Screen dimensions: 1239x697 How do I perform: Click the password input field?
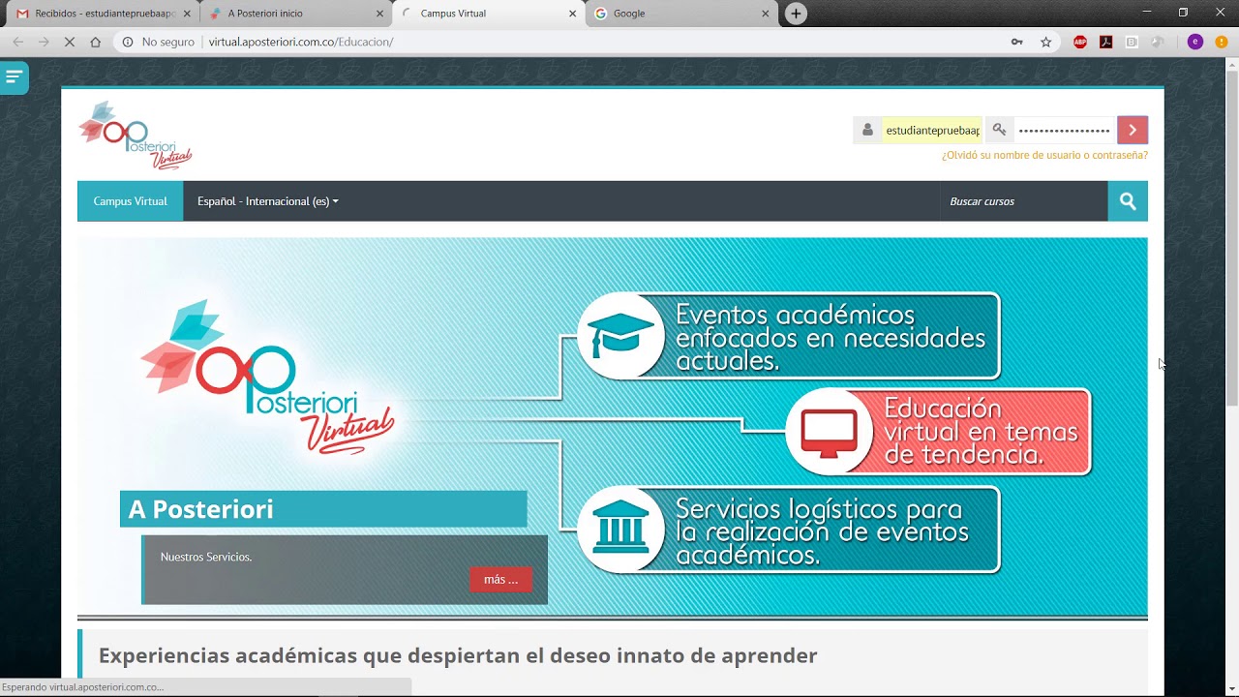[1065, 130]
